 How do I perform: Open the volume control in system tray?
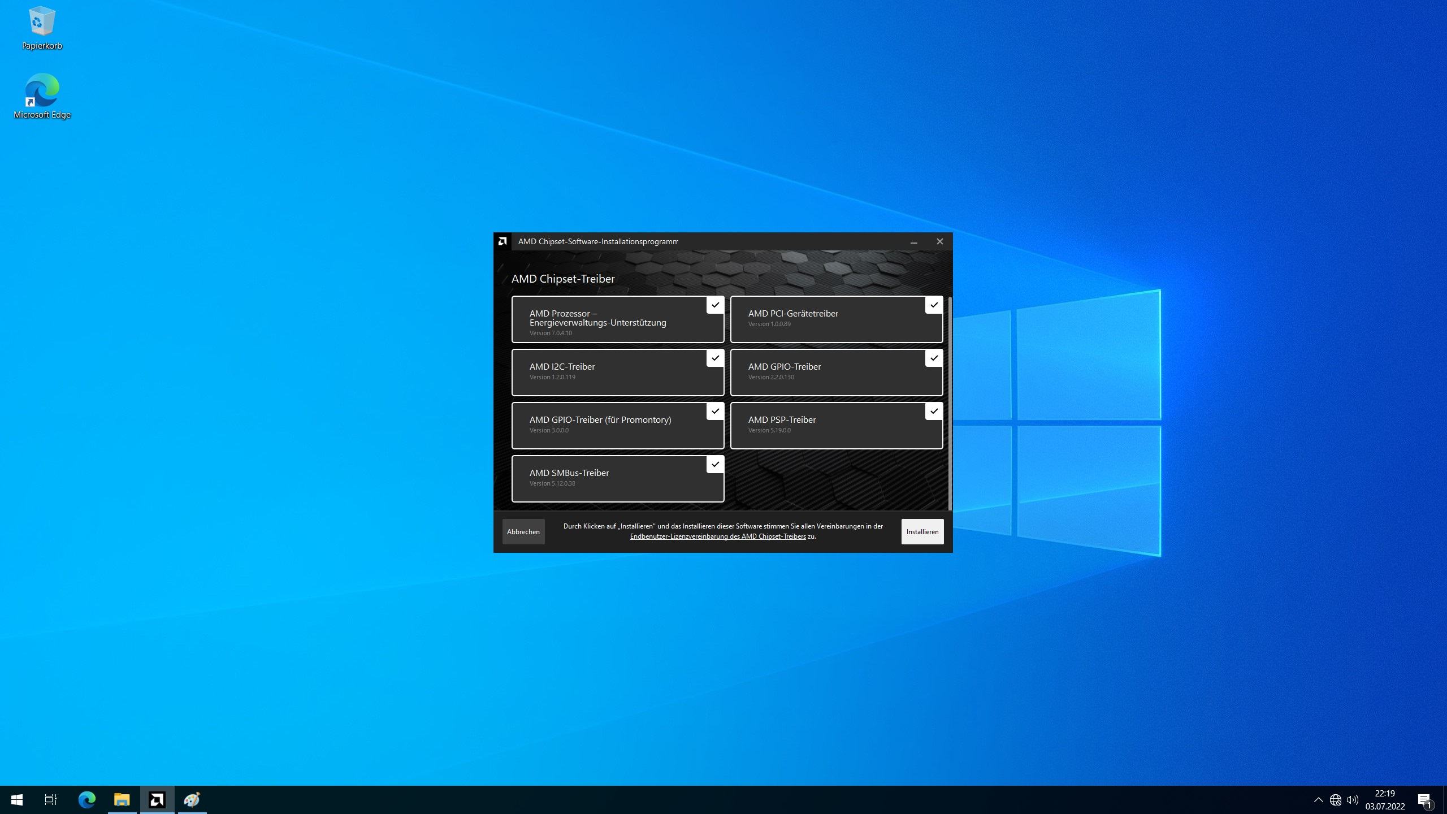click(1352, 799)
